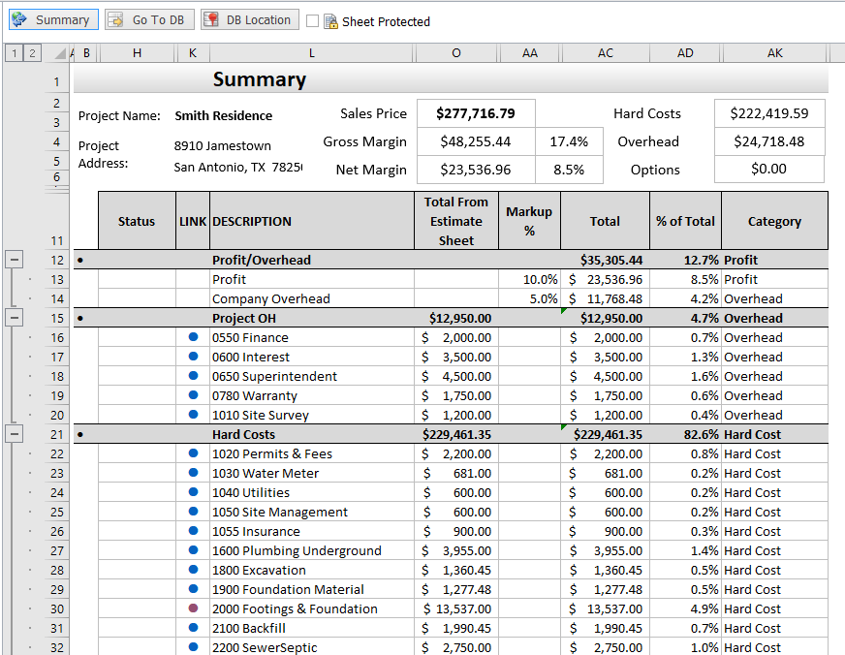Click the Overhead value $24,718.48

click(769, 141)
